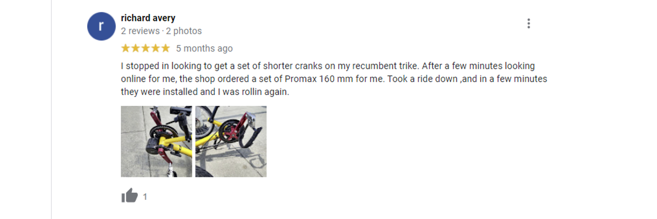This screenshot has height=219, width=657.
Task: Click the first star of the rating
Action: (126, 48)
